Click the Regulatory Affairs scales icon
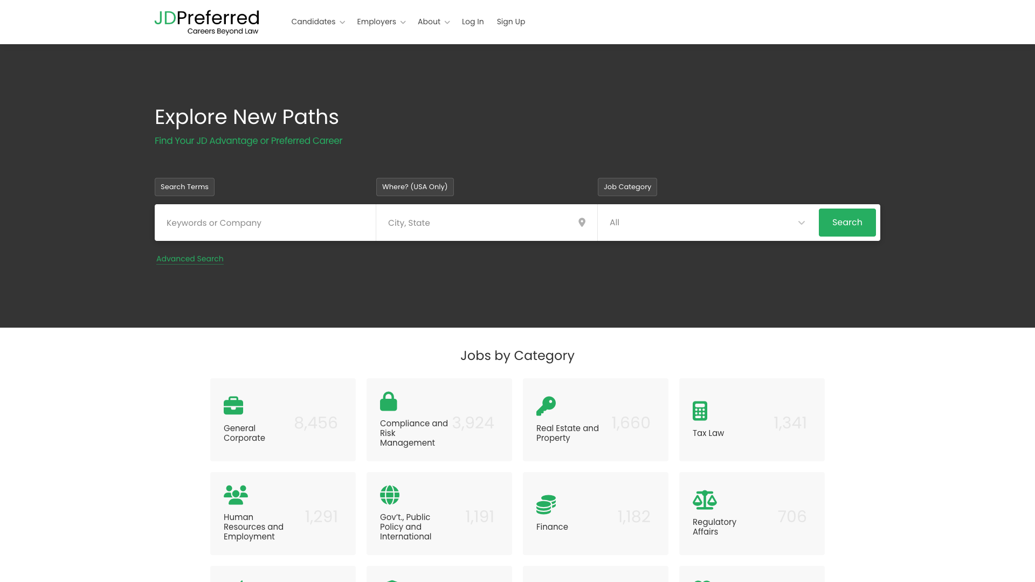Viewport: 1035px width, 582px height. 705,500
